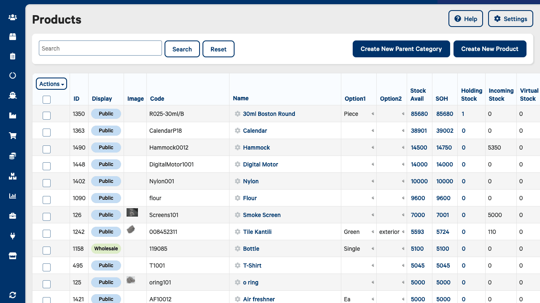The image size is (540, 303).
Task: Click the plug integrations icon in sidebar
Action: tap(13, 236)
